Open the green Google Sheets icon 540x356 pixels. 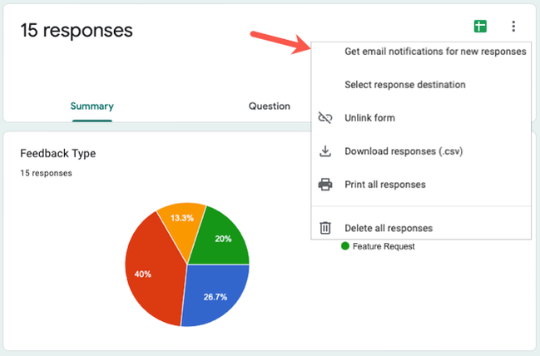pyautogui.click(x=480, y=27)
